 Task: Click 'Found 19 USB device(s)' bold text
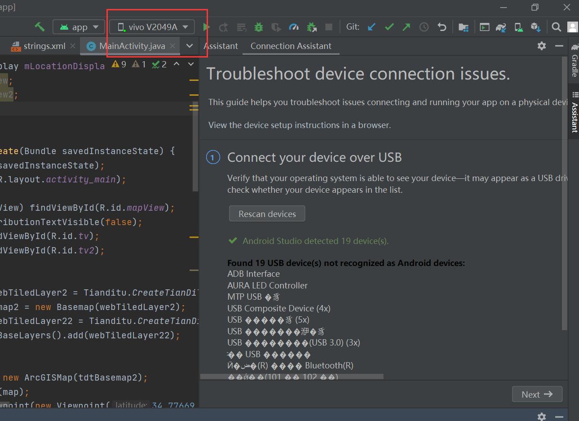[346, 263]
